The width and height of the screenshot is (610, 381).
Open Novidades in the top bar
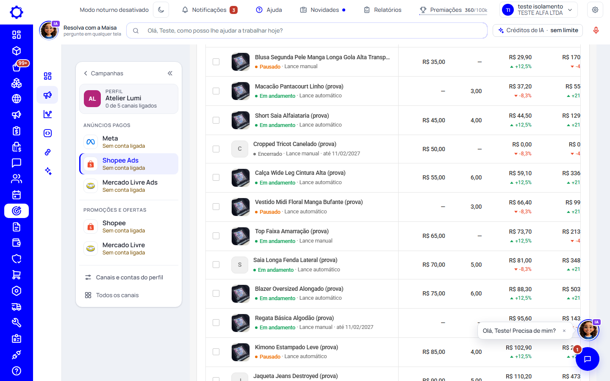[x=323, y=10]
